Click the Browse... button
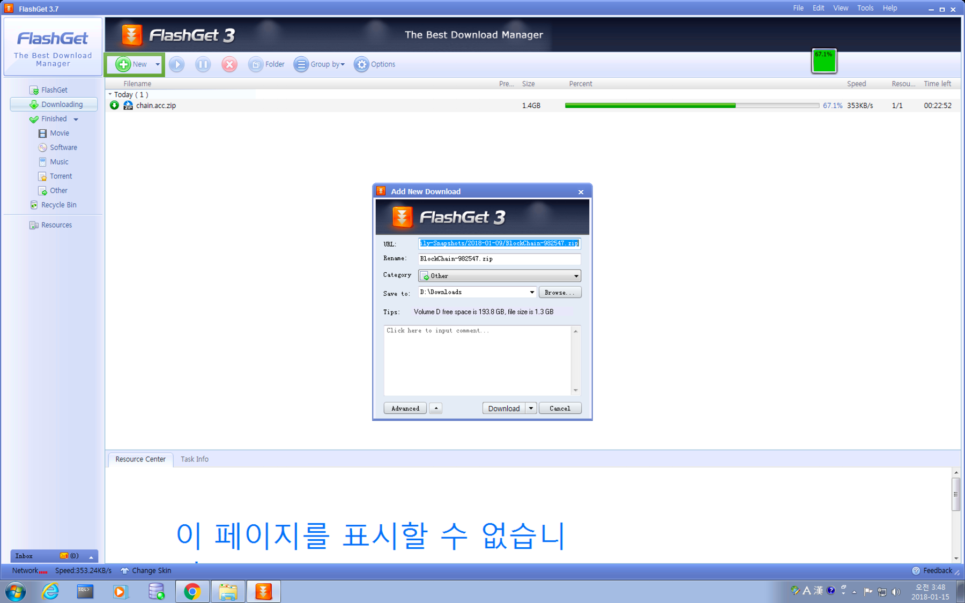 (x=560, y=293)
